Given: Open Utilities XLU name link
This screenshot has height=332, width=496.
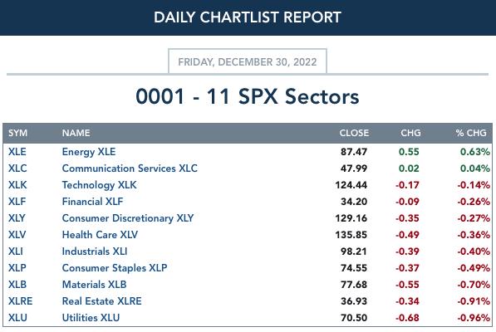Looking at the screenshot, I should coord(91,317).
